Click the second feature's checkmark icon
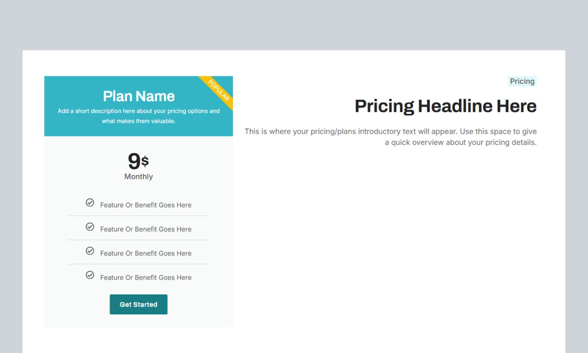This screenshot has width=588, height=353. pos(90,227)
